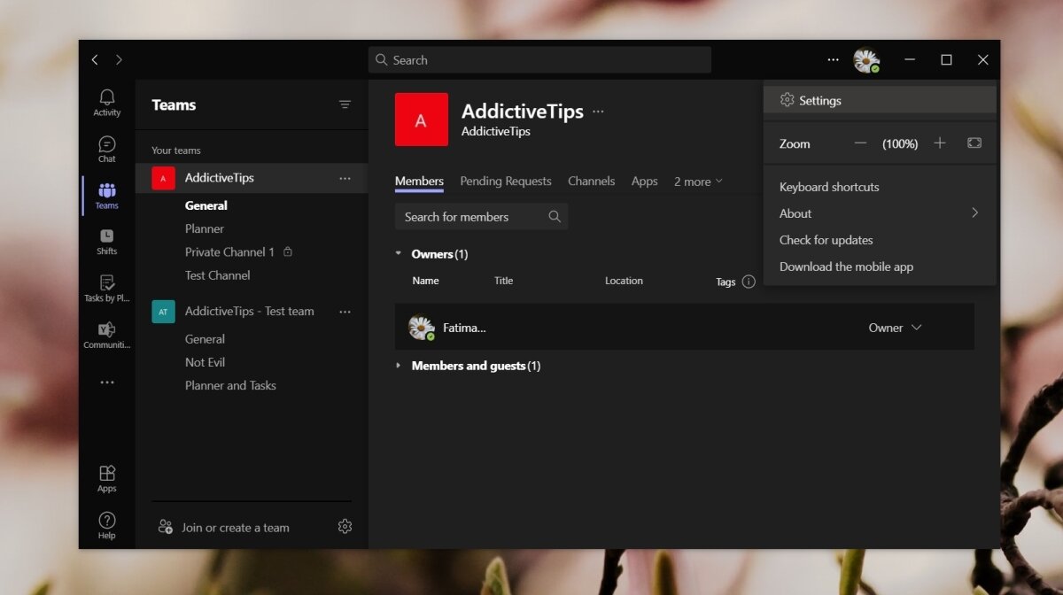This screenshot has height=595, width=1063.
Task: Collapse the Owners section
Action: coord(398,253)
